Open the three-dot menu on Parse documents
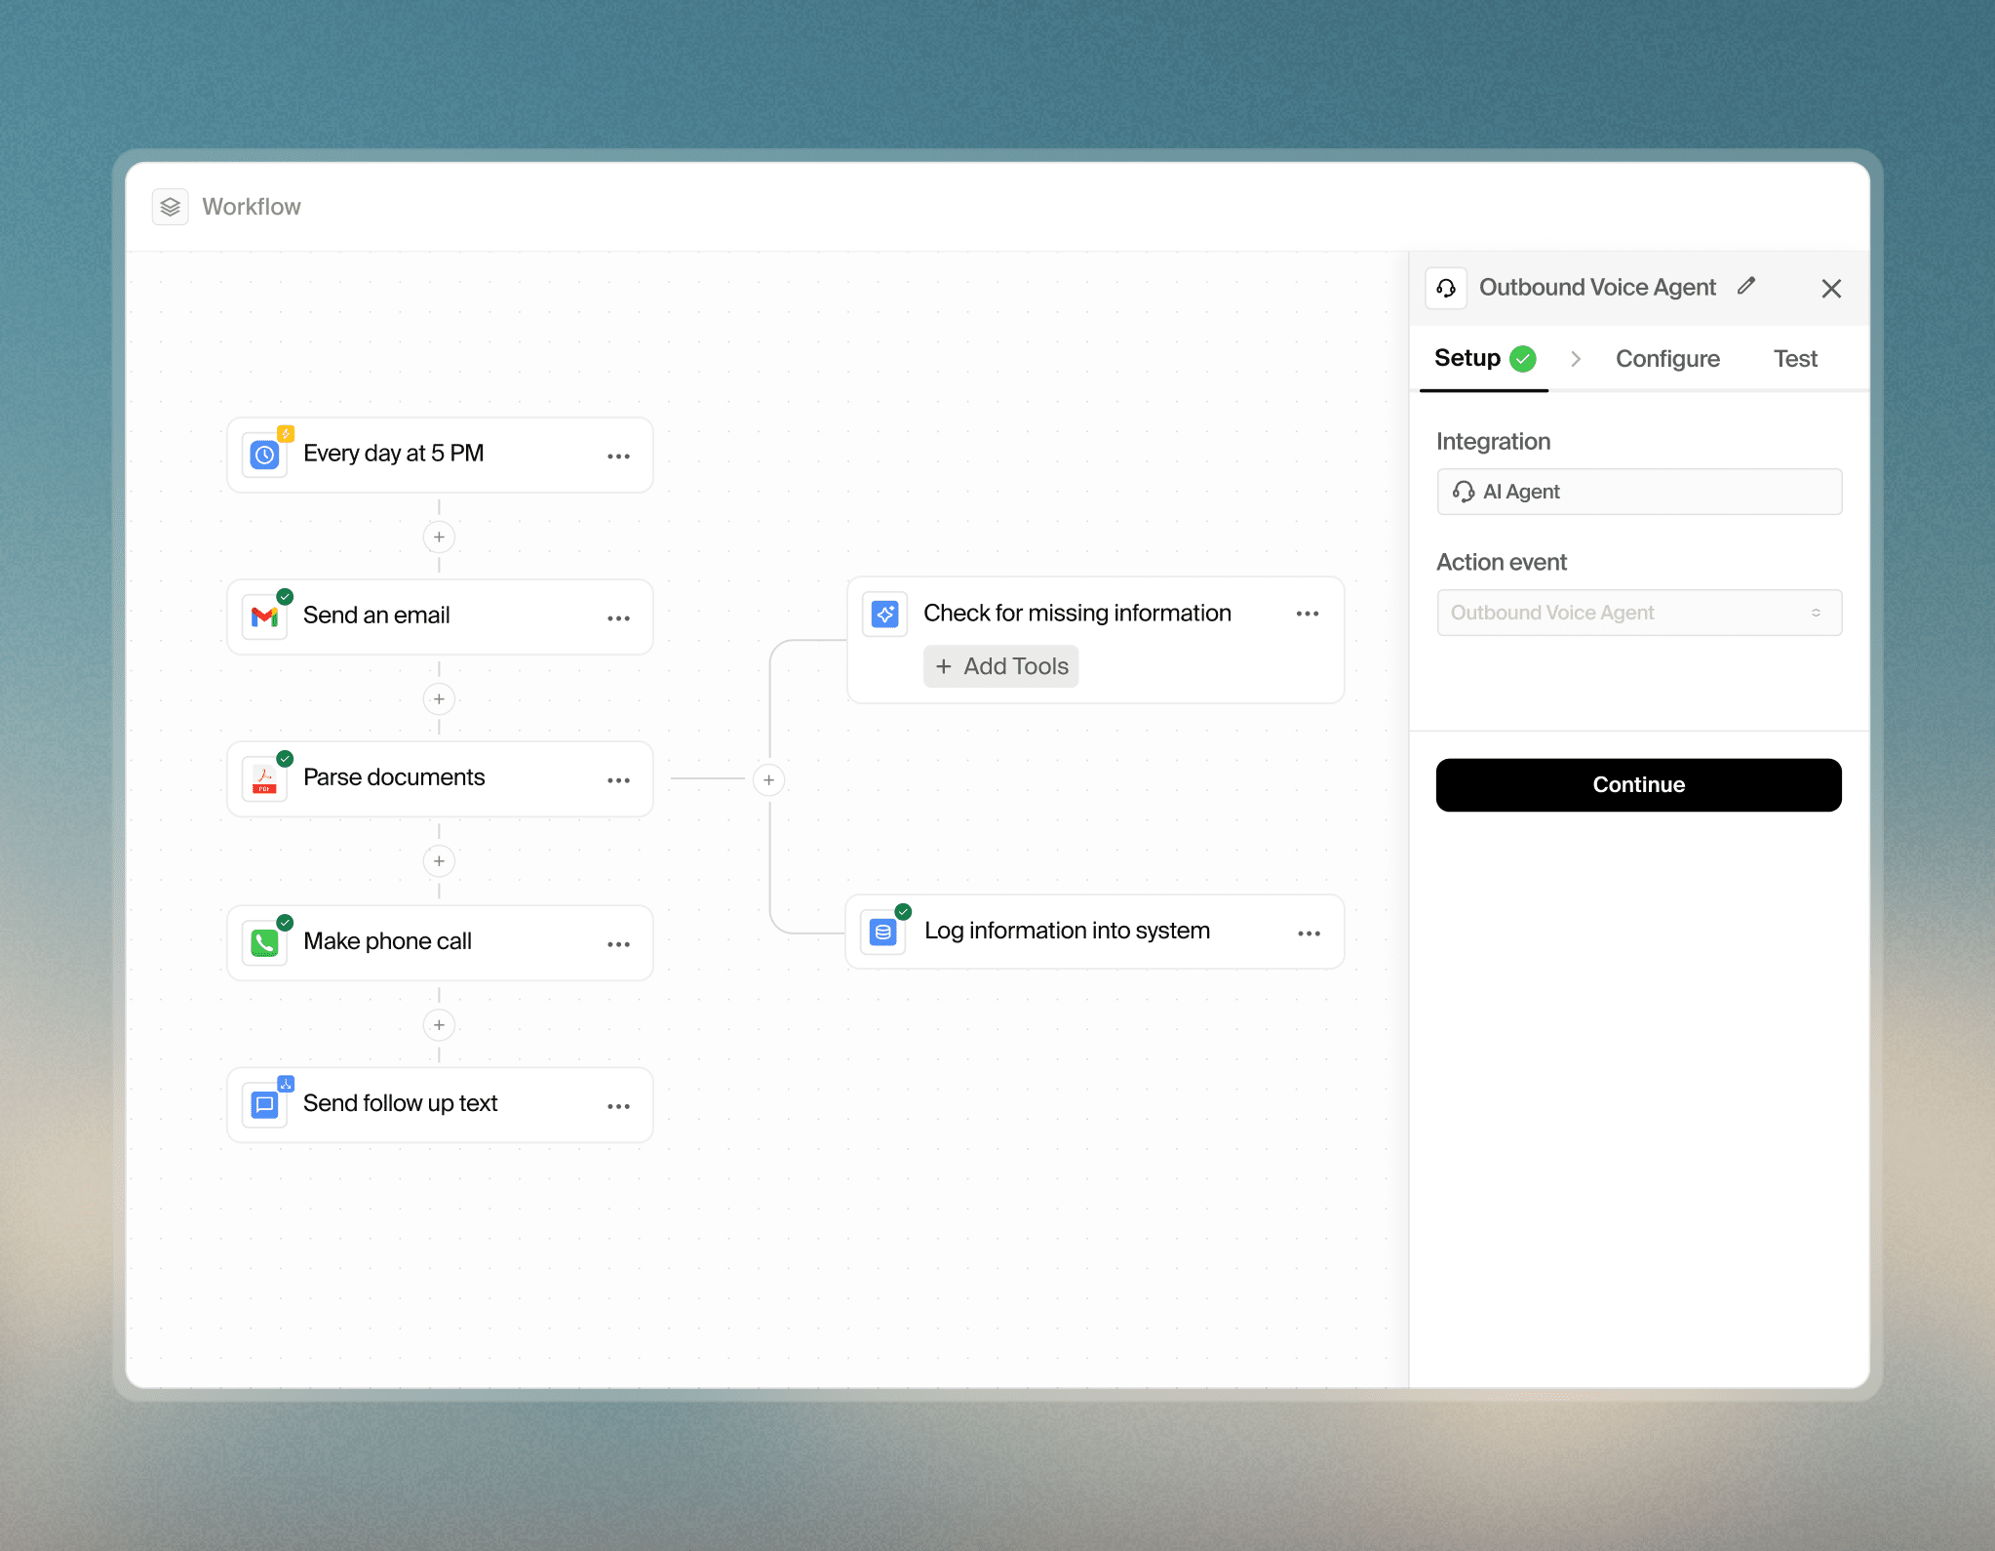 [618, 780]
